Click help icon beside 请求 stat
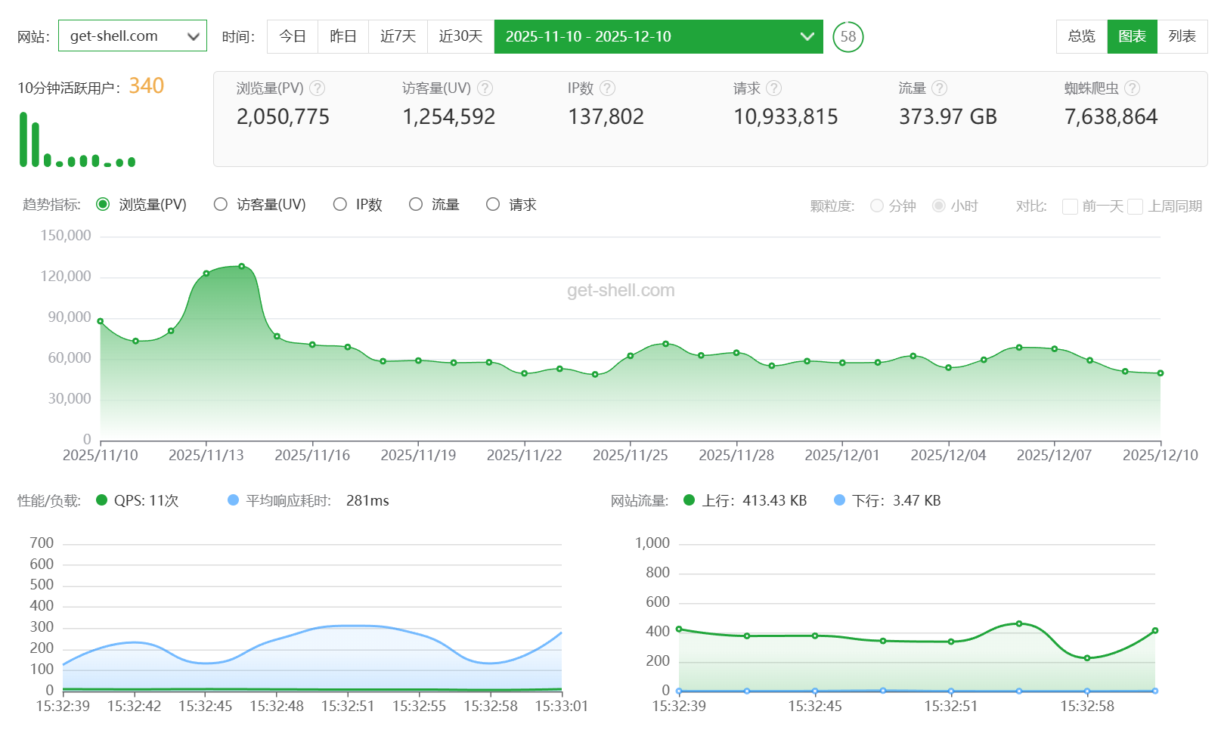The height and width of the screenshot is (733, 1221). [x=773, y=88]
